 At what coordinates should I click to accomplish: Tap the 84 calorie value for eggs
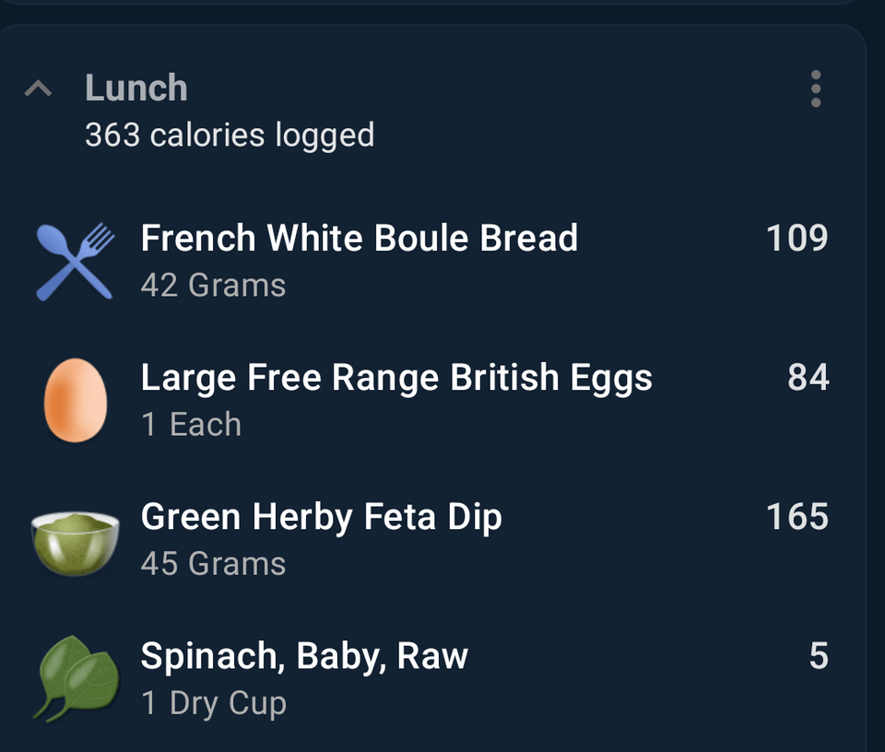(808, 377)
